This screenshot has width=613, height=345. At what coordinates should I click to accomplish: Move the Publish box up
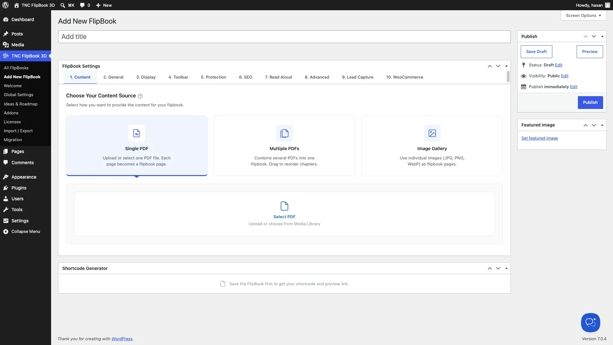[586, 36]
